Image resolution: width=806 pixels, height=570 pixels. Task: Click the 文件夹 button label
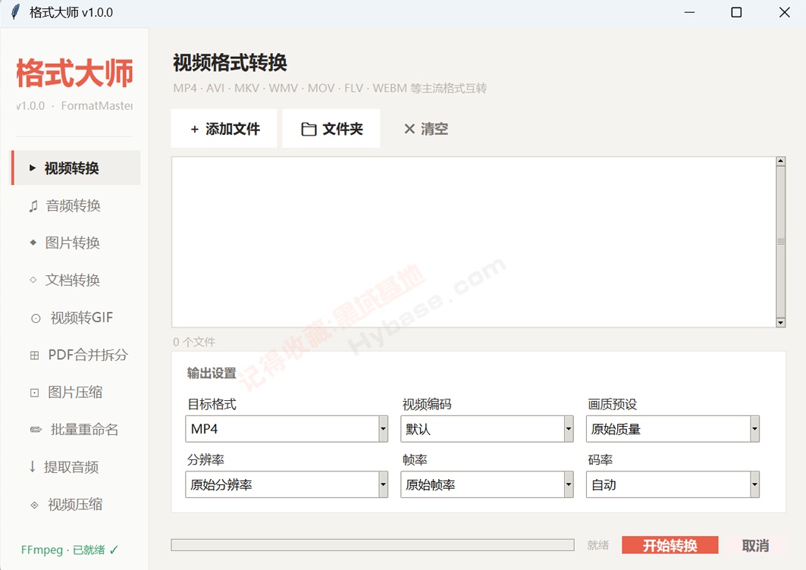pyautogui.click(x=343, y=129)
